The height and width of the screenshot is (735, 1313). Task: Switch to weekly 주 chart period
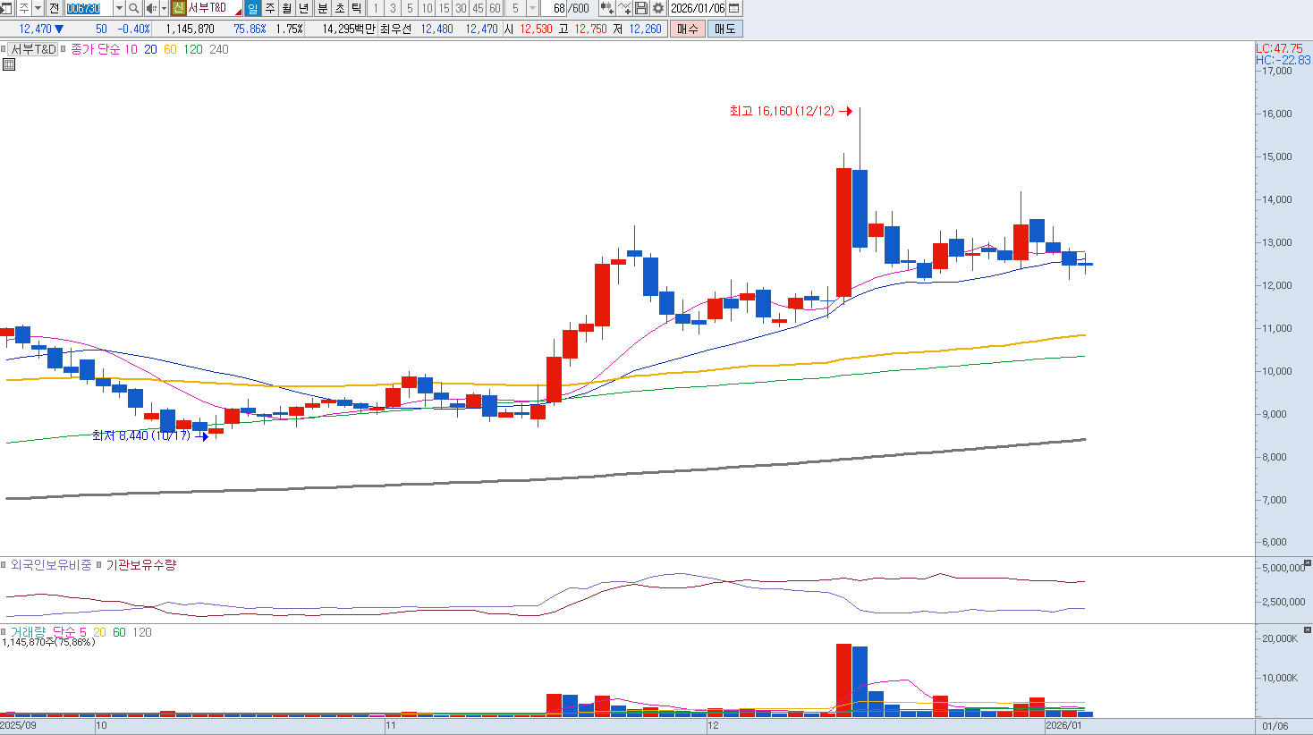coord(269,8)
